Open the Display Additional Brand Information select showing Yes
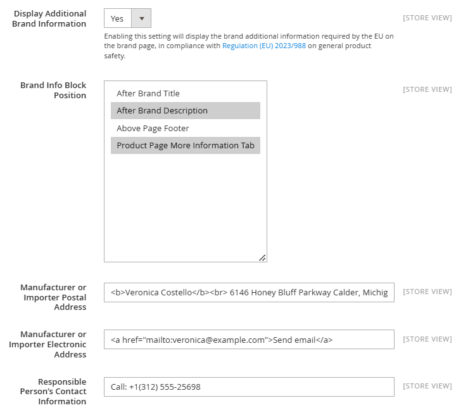The height and width of the screenshot is (417, 456). [x=127, y=18]
